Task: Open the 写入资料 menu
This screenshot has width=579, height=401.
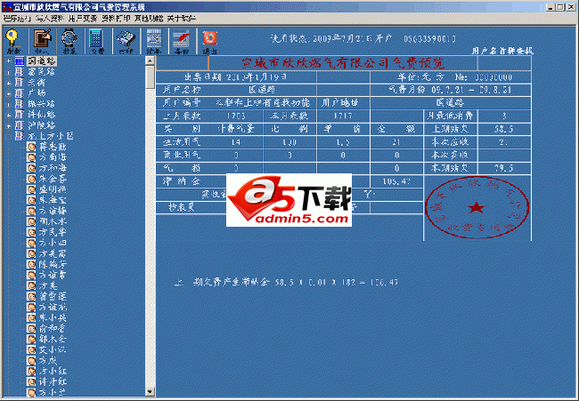Action: 50,18
